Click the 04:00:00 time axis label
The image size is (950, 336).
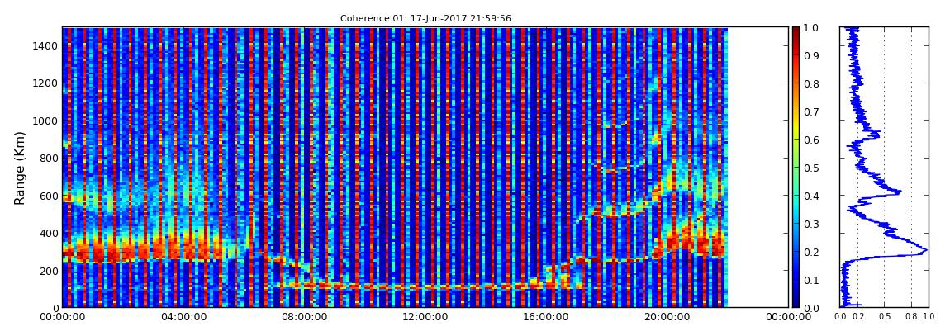[183, 318]
